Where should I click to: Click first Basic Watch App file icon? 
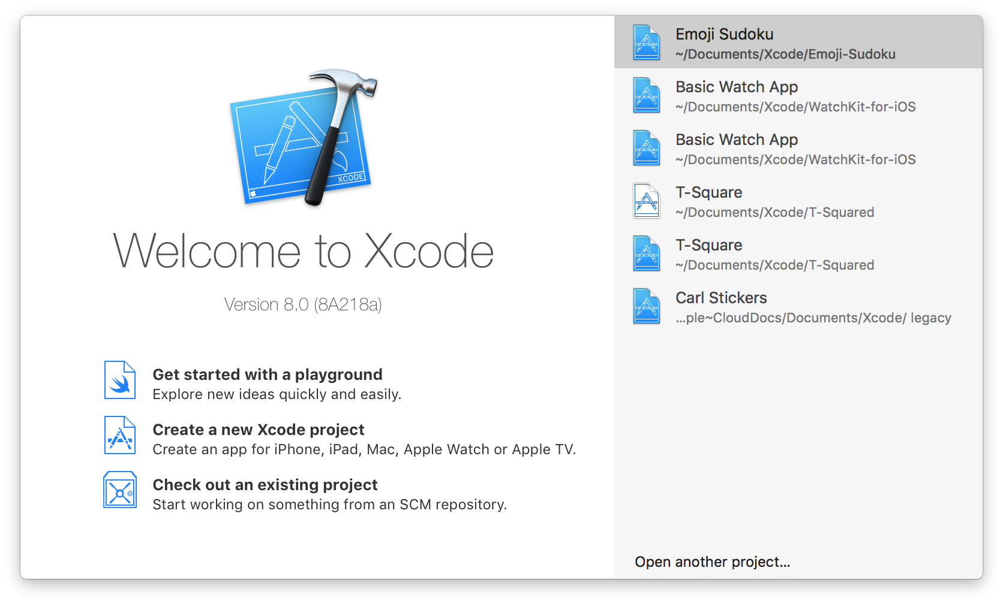(647, 95)
